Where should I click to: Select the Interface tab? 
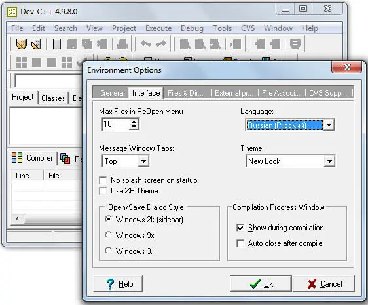[146, 93]
